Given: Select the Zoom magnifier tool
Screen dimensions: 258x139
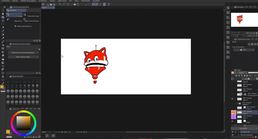Looking at the screenshot, I should (x=3, y=10).
